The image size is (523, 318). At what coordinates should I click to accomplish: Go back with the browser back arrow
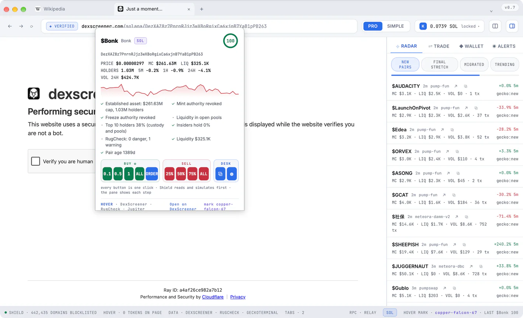[10, 26]
